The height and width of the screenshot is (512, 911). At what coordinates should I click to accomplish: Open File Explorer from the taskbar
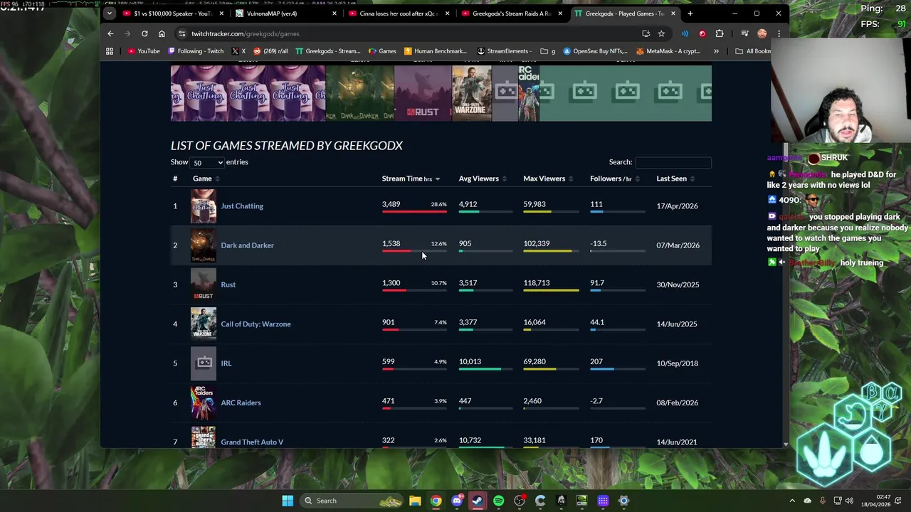point(415,501)
